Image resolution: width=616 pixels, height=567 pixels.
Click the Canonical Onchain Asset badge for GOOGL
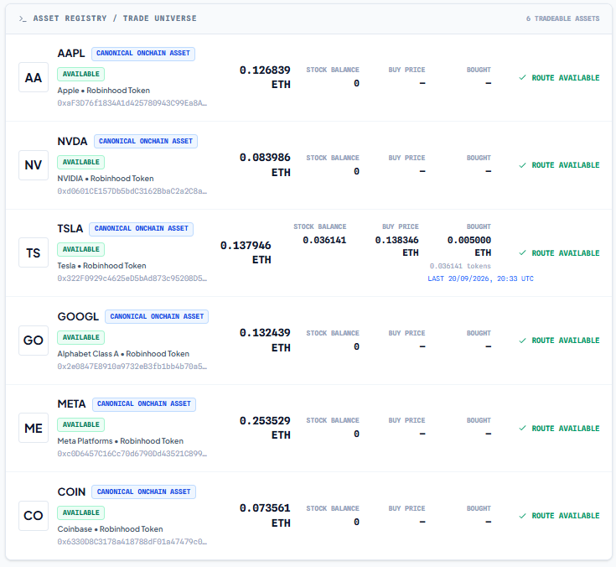click(157, 316)
